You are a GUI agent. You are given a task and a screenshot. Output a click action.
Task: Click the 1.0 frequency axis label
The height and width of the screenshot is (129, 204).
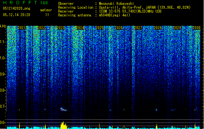[3, 58]
